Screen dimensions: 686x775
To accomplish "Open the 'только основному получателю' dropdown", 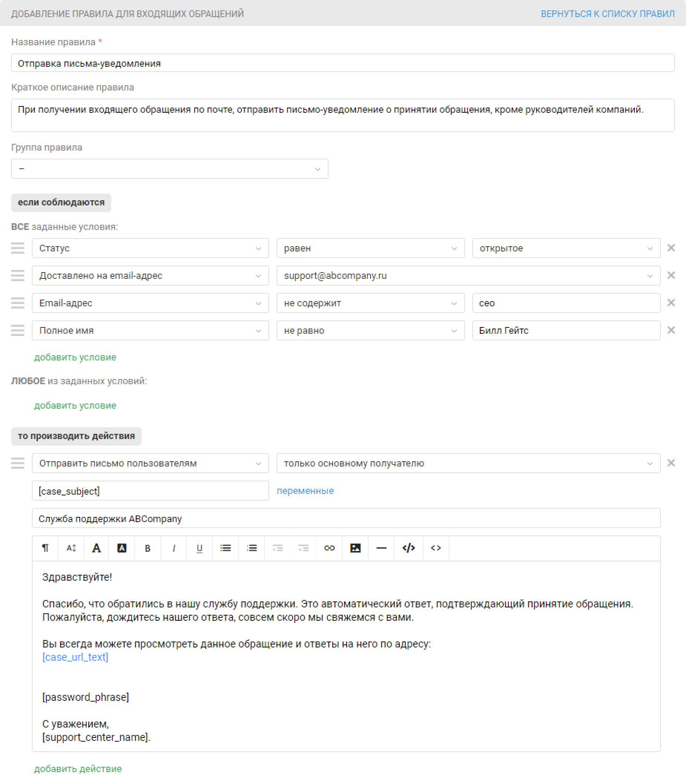I will click(x=468, y=464).
